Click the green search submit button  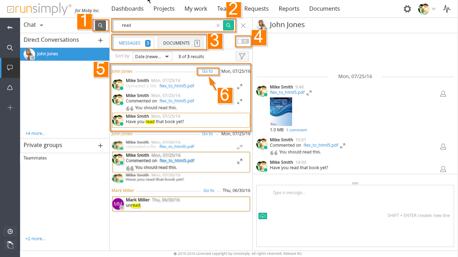228,25
